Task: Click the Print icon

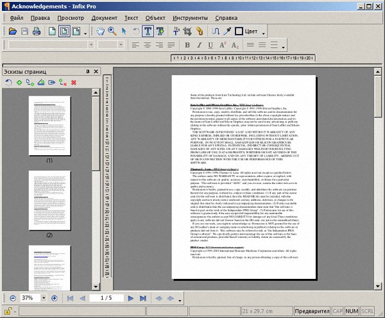Action: [x=38, y=31]
